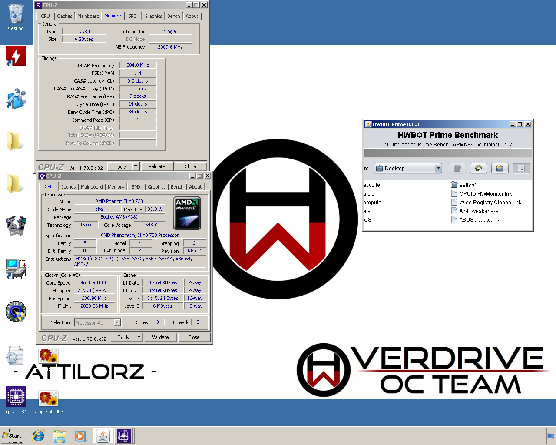Click the AMD Phenom II logo
Image resolution: width=556 pixels, height=445 pixels.
click(x=187, y=213)
